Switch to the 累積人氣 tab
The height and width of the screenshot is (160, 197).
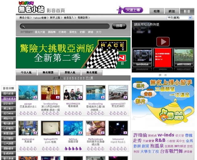pyautogui.click(x=70, y=73)
